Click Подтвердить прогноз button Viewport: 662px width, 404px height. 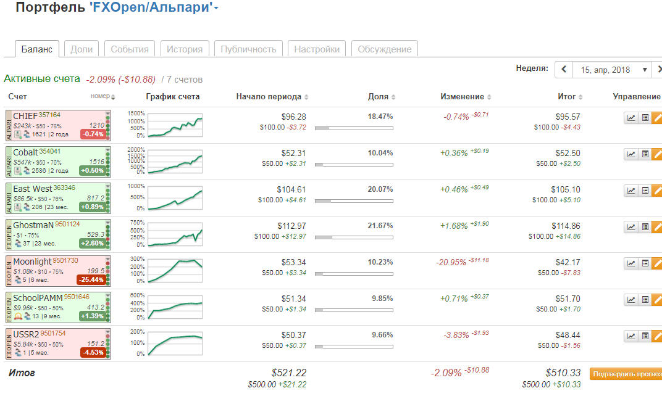tap(626, 374)
